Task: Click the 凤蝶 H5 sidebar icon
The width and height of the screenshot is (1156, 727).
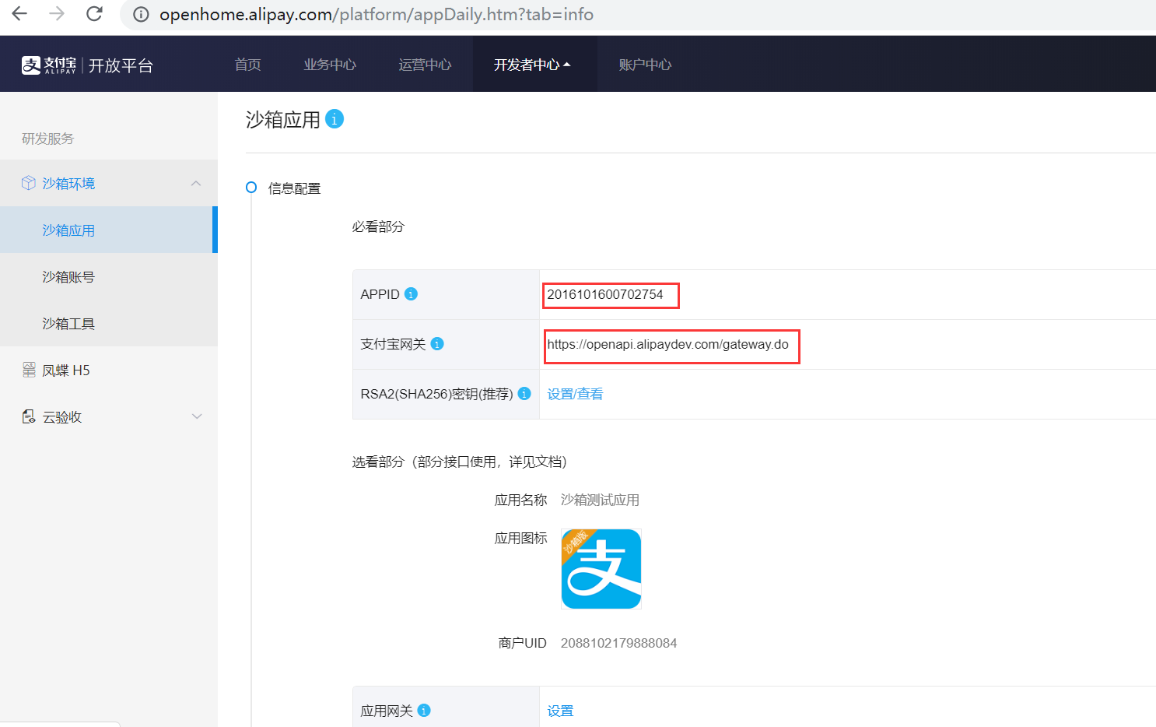Action: coord(29,370)
